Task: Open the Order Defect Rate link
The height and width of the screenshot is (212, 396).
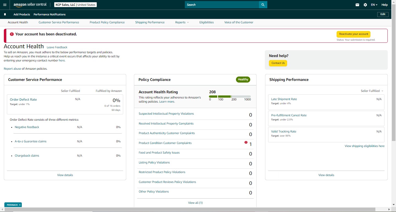Action: point(23,100)
